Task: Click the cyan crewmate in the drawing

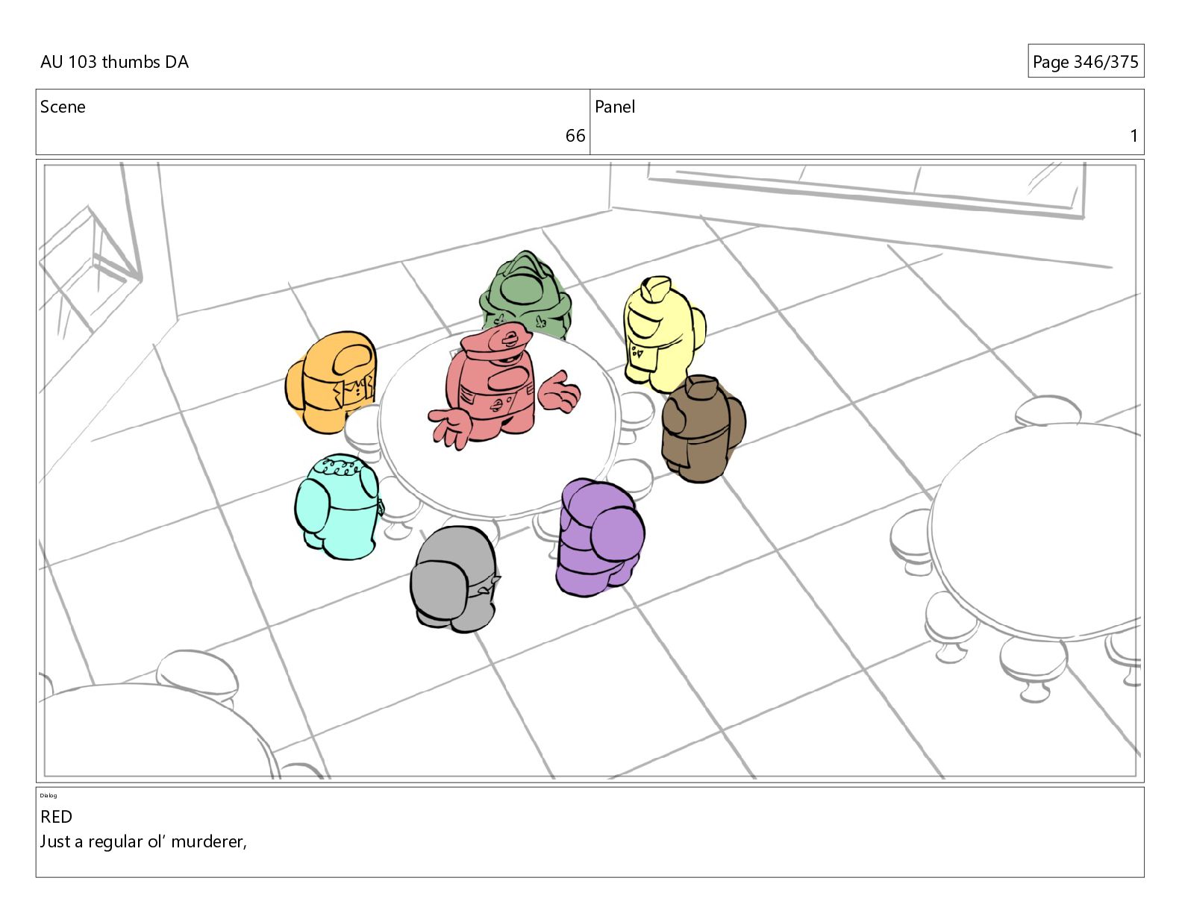Action: (338, 506)
